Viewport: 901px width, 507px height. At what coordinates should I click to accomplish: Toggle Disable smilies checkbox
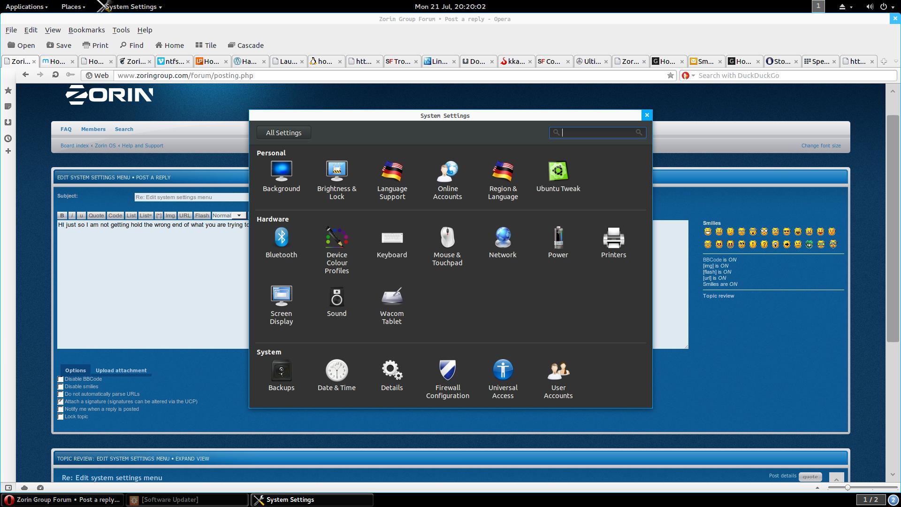click(61, 387)
